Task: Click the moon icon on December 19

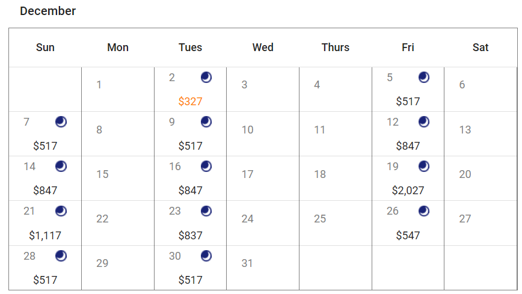Action: (424, 167)
